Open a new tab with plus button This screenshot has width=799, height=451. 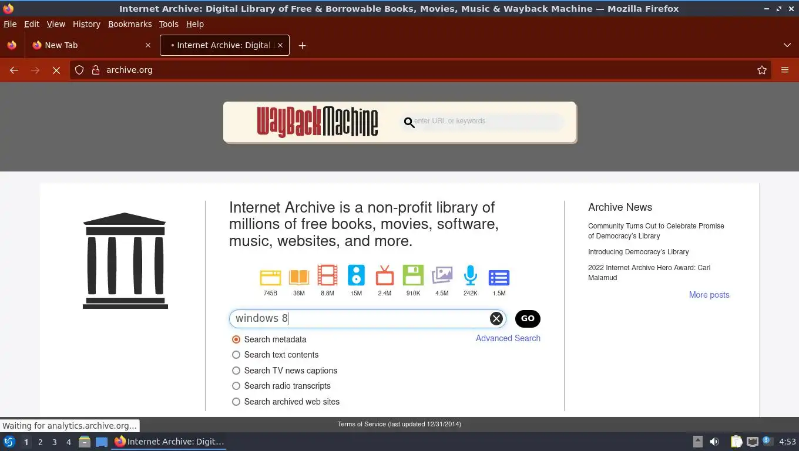tap(302, 45)
